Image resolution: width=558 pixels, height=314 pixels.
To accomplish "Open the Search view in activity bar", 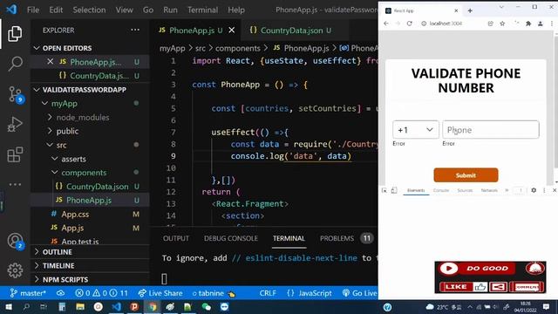I will (15, 64).
